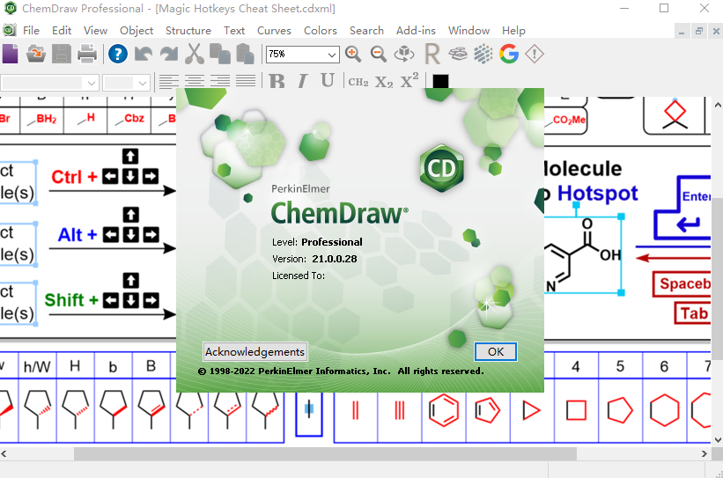Click the horizontal scrollbar thumb
The image size is (723, 478).
pyautogui.click(x=325, y=453)
